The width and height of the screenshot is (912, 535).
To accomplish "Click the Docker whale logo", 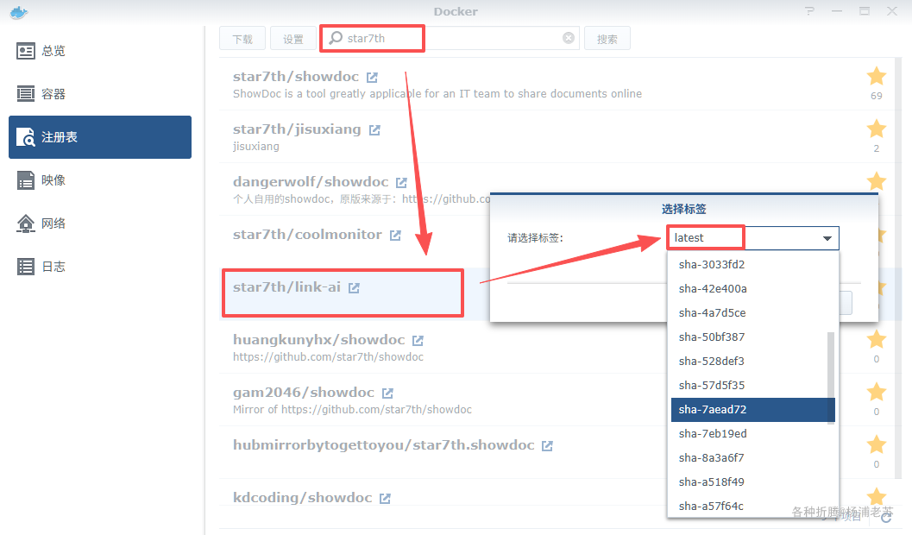I will click(19, 12).
